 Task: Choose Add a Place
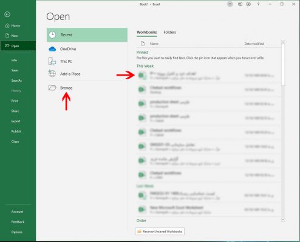click(x=87, y=74)
